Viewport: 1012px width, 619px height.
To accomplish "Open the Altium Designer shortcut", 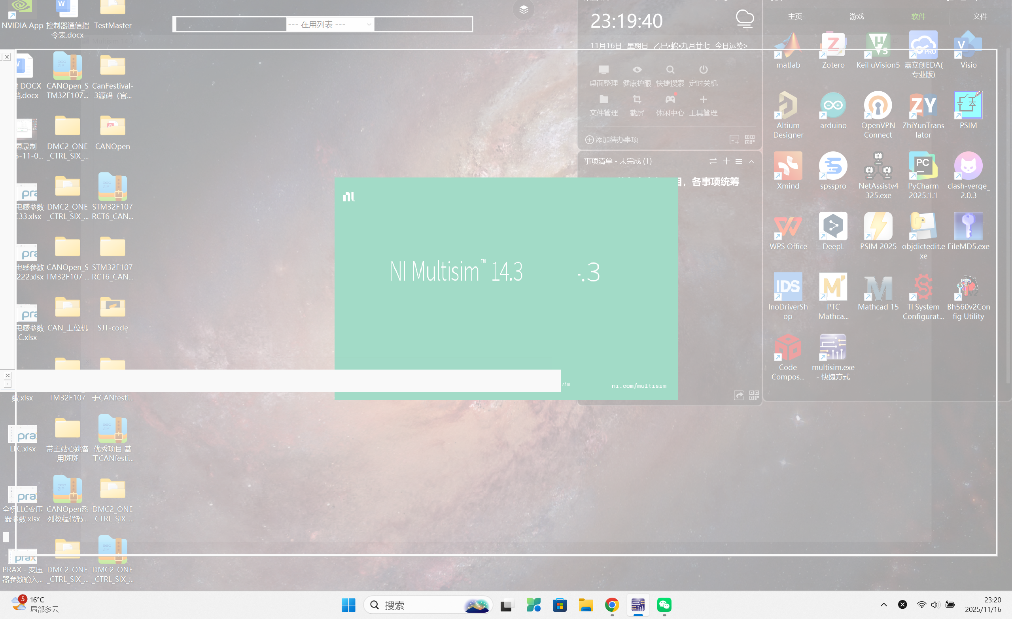I will 787,105.
